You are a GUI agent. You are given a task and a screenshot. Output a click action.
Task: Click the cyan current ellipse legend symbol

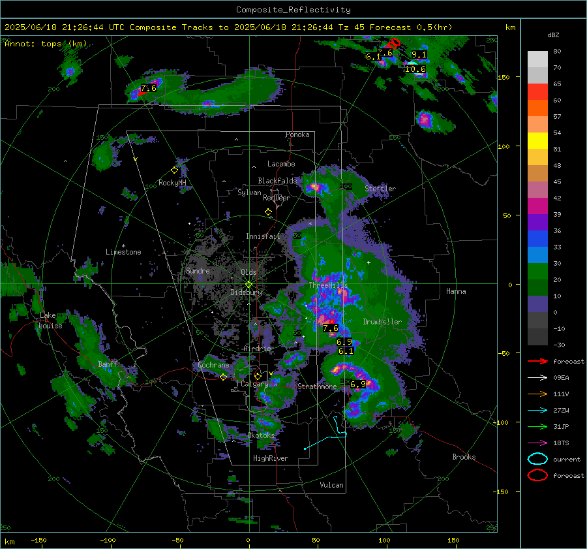click(537, 459)
